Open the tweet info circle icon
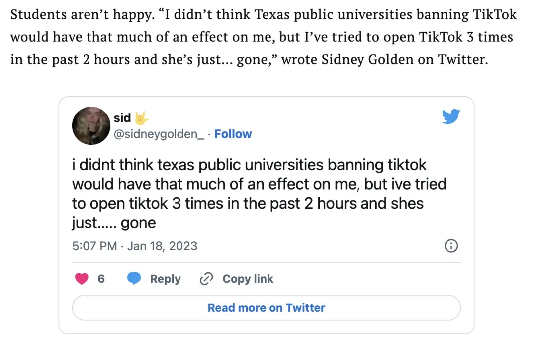Image resolution: width=537 pixels, height=342 pixels. (x=450, y=246)
